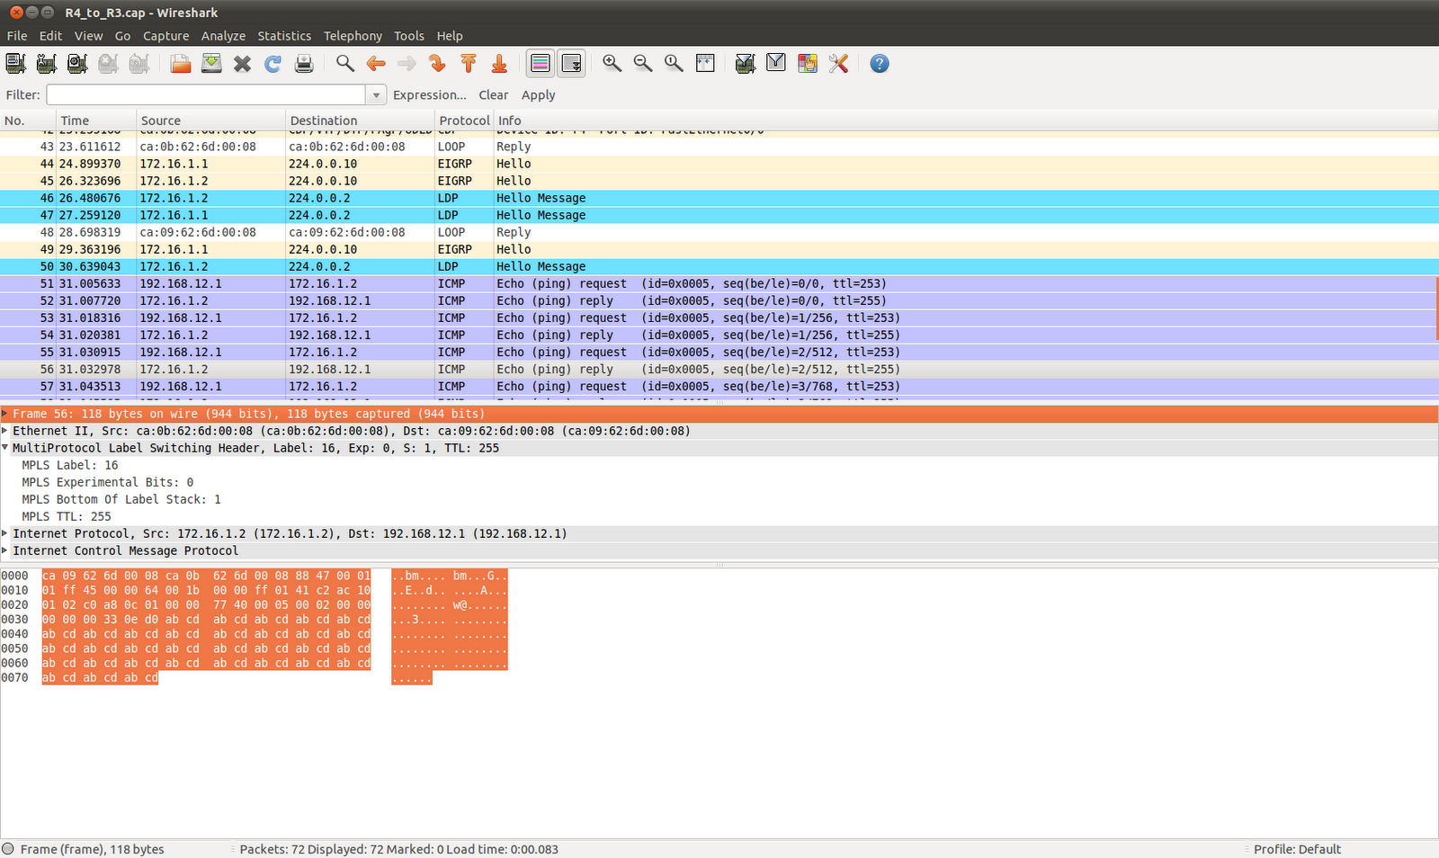
Task: Reload this capture file icon
Action: pos(273,63)
